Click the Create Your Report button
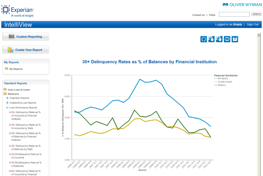The height and width of the screenshot is (176, 263). pyautogui.click(x=26, y=50)
